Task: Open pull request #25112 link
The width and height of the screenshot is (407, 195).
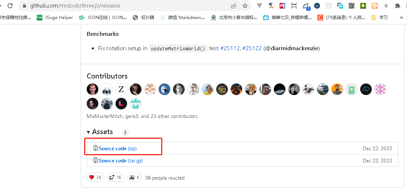Action: coord(230,48)
